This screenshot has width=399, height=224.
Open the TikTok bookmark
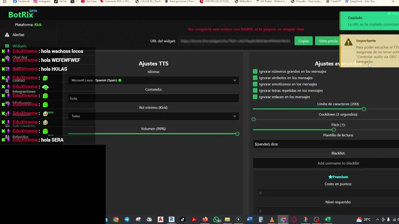(x=60, y=2)
